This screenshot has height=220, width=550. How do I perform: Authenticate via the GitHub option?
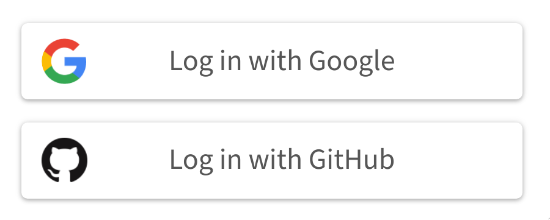coord(272,160)
